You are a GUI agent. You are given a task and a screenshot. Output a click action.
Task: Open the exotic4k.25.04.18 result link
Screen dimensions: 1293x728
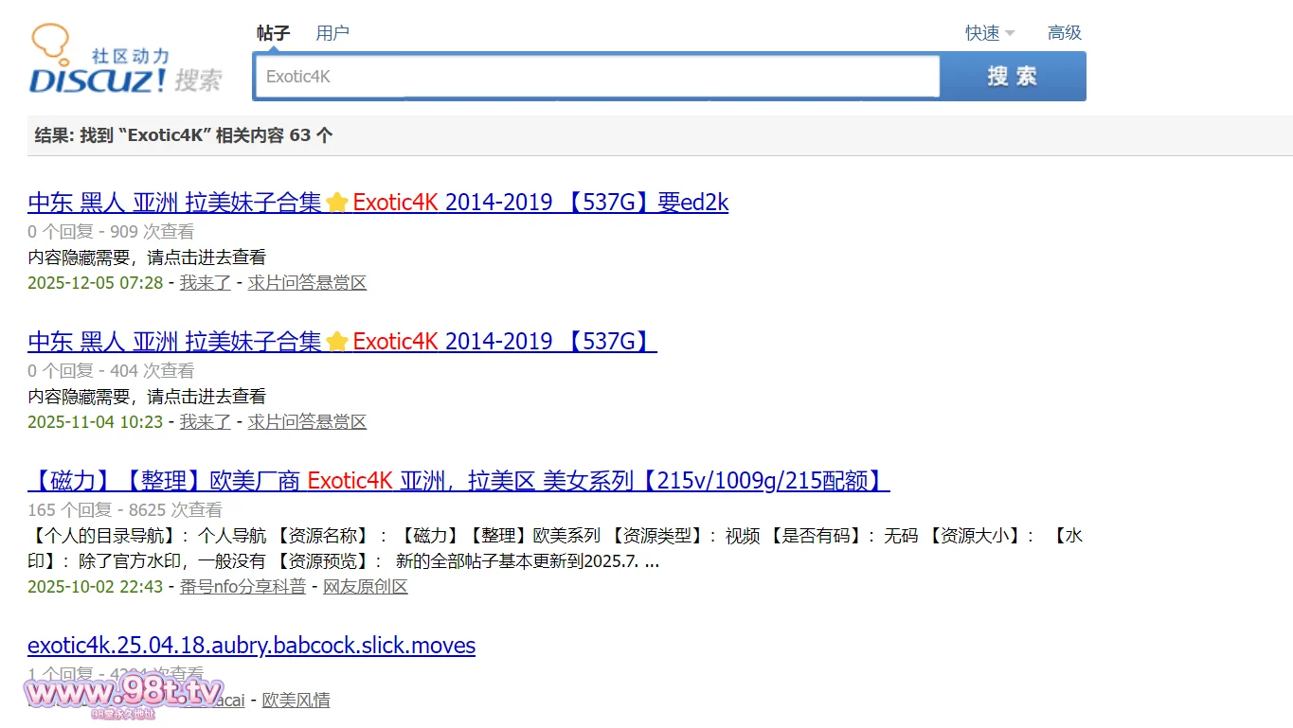251,646
